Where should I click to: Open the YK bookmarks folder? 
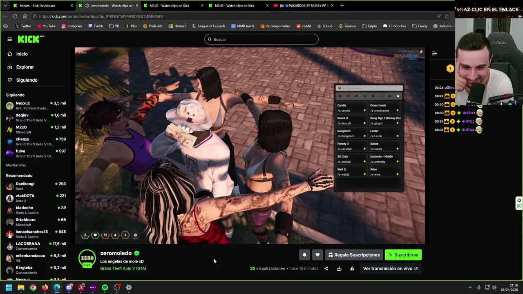114,26
